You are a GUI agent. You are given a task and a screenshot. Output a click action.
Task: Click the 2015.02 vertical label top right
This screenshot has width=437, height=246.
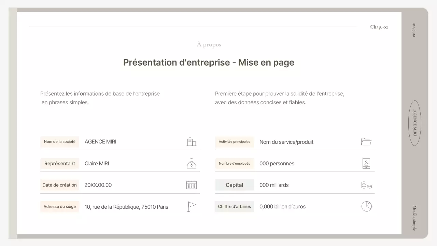[413, 31]
